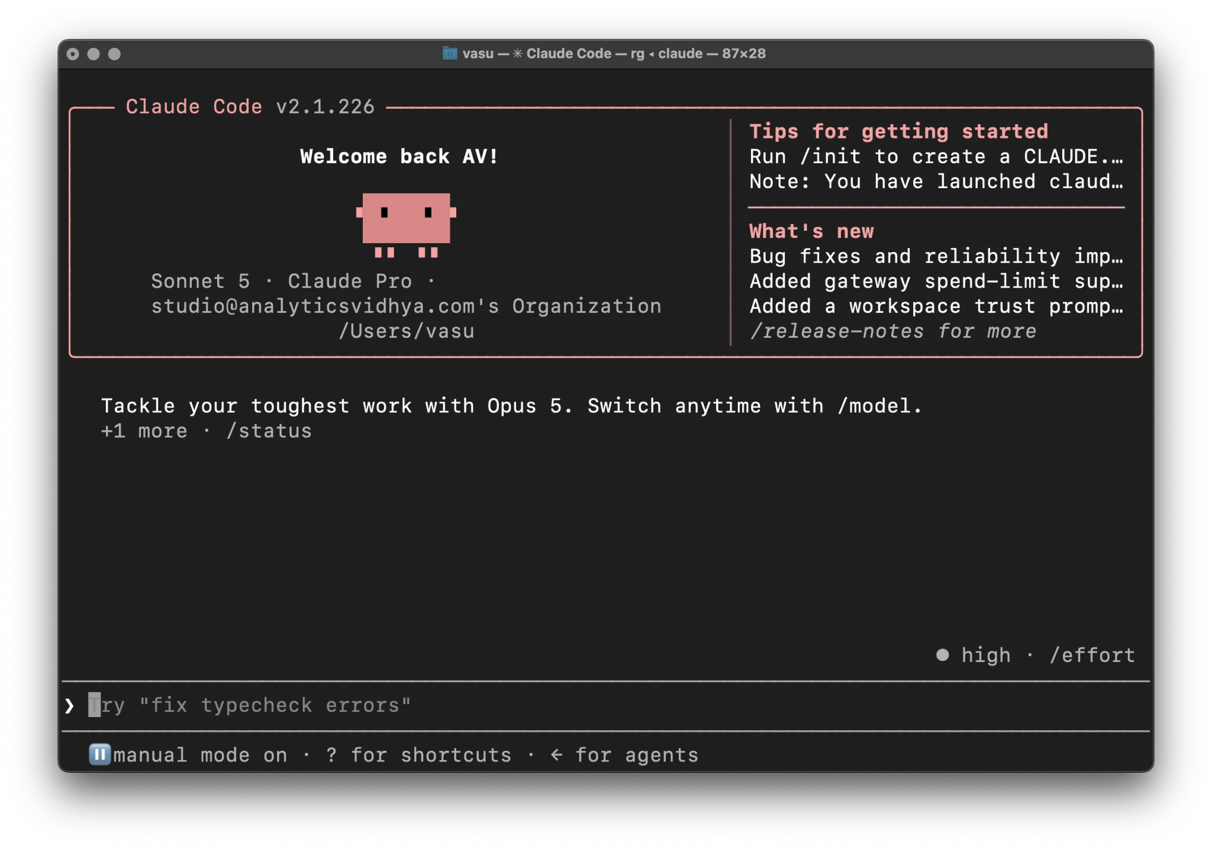Click the prompt chevron symbol
Viewport: 1212px width, 849px height.
[70, 705]
